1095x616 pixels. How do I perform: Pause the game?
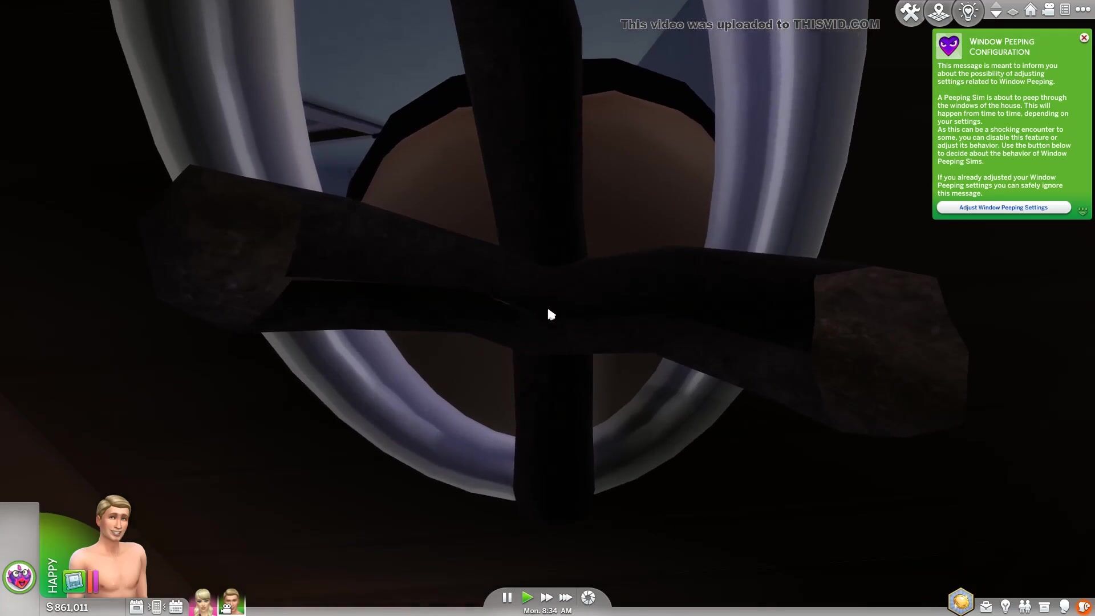point(507,597)
